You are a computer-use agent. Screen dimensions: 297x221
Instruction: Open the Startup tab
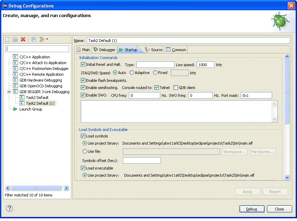128,50
